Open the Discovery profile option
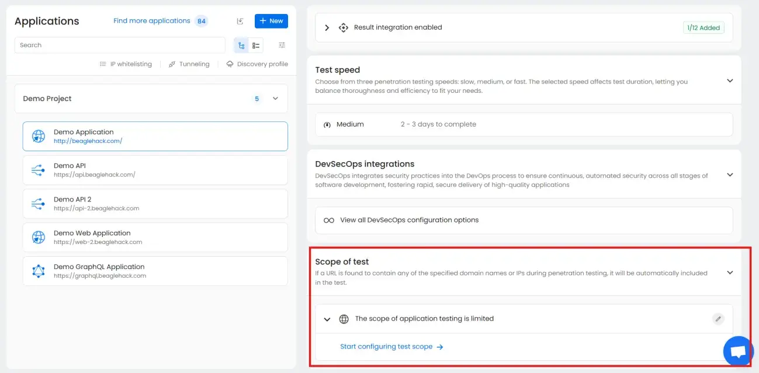Screen dimensions: 759x373 [x=257, y=64]
